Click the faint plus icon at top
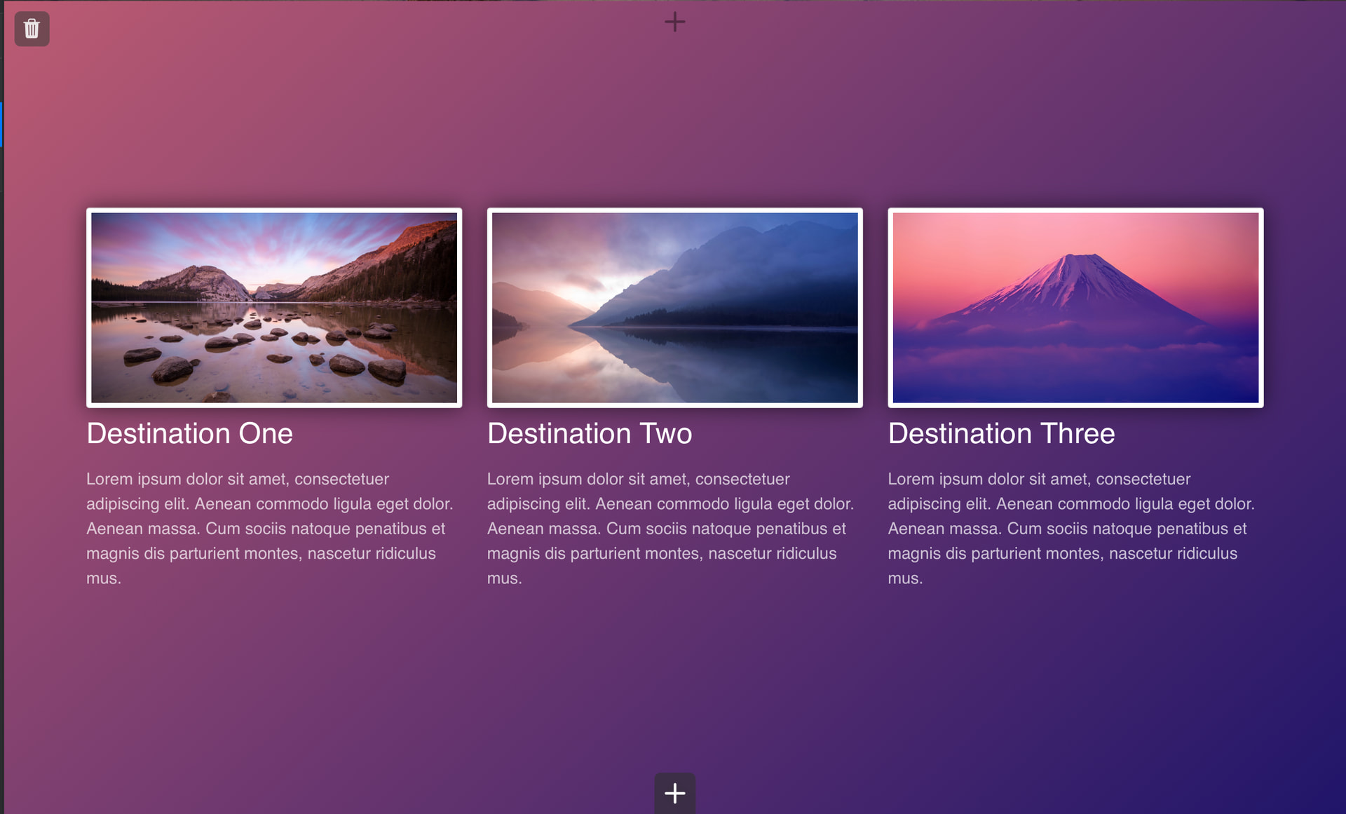The width and height of the screenshot is (1346, 814). [x=674, y=22]
